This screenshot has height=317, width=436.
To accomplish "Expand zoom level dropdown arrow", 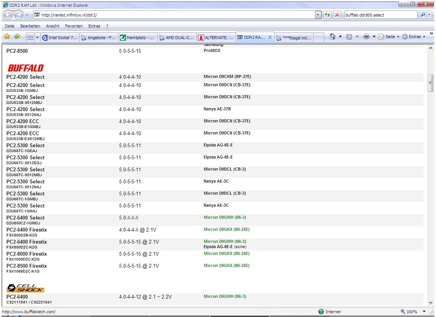I will [x=424, y=312].
